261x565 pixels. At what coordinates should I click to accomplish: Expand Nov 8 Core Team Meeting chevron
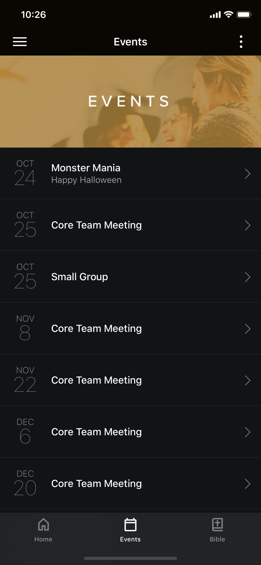coord(247,329)
